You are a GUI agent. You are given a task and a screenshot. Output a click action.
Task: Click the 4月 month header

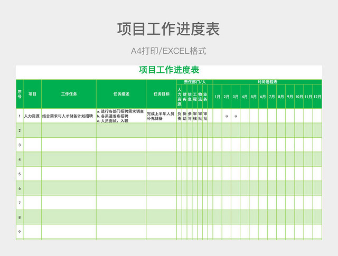pos(245,97)
